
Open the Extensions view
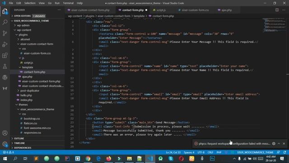(x=5, y=55)
